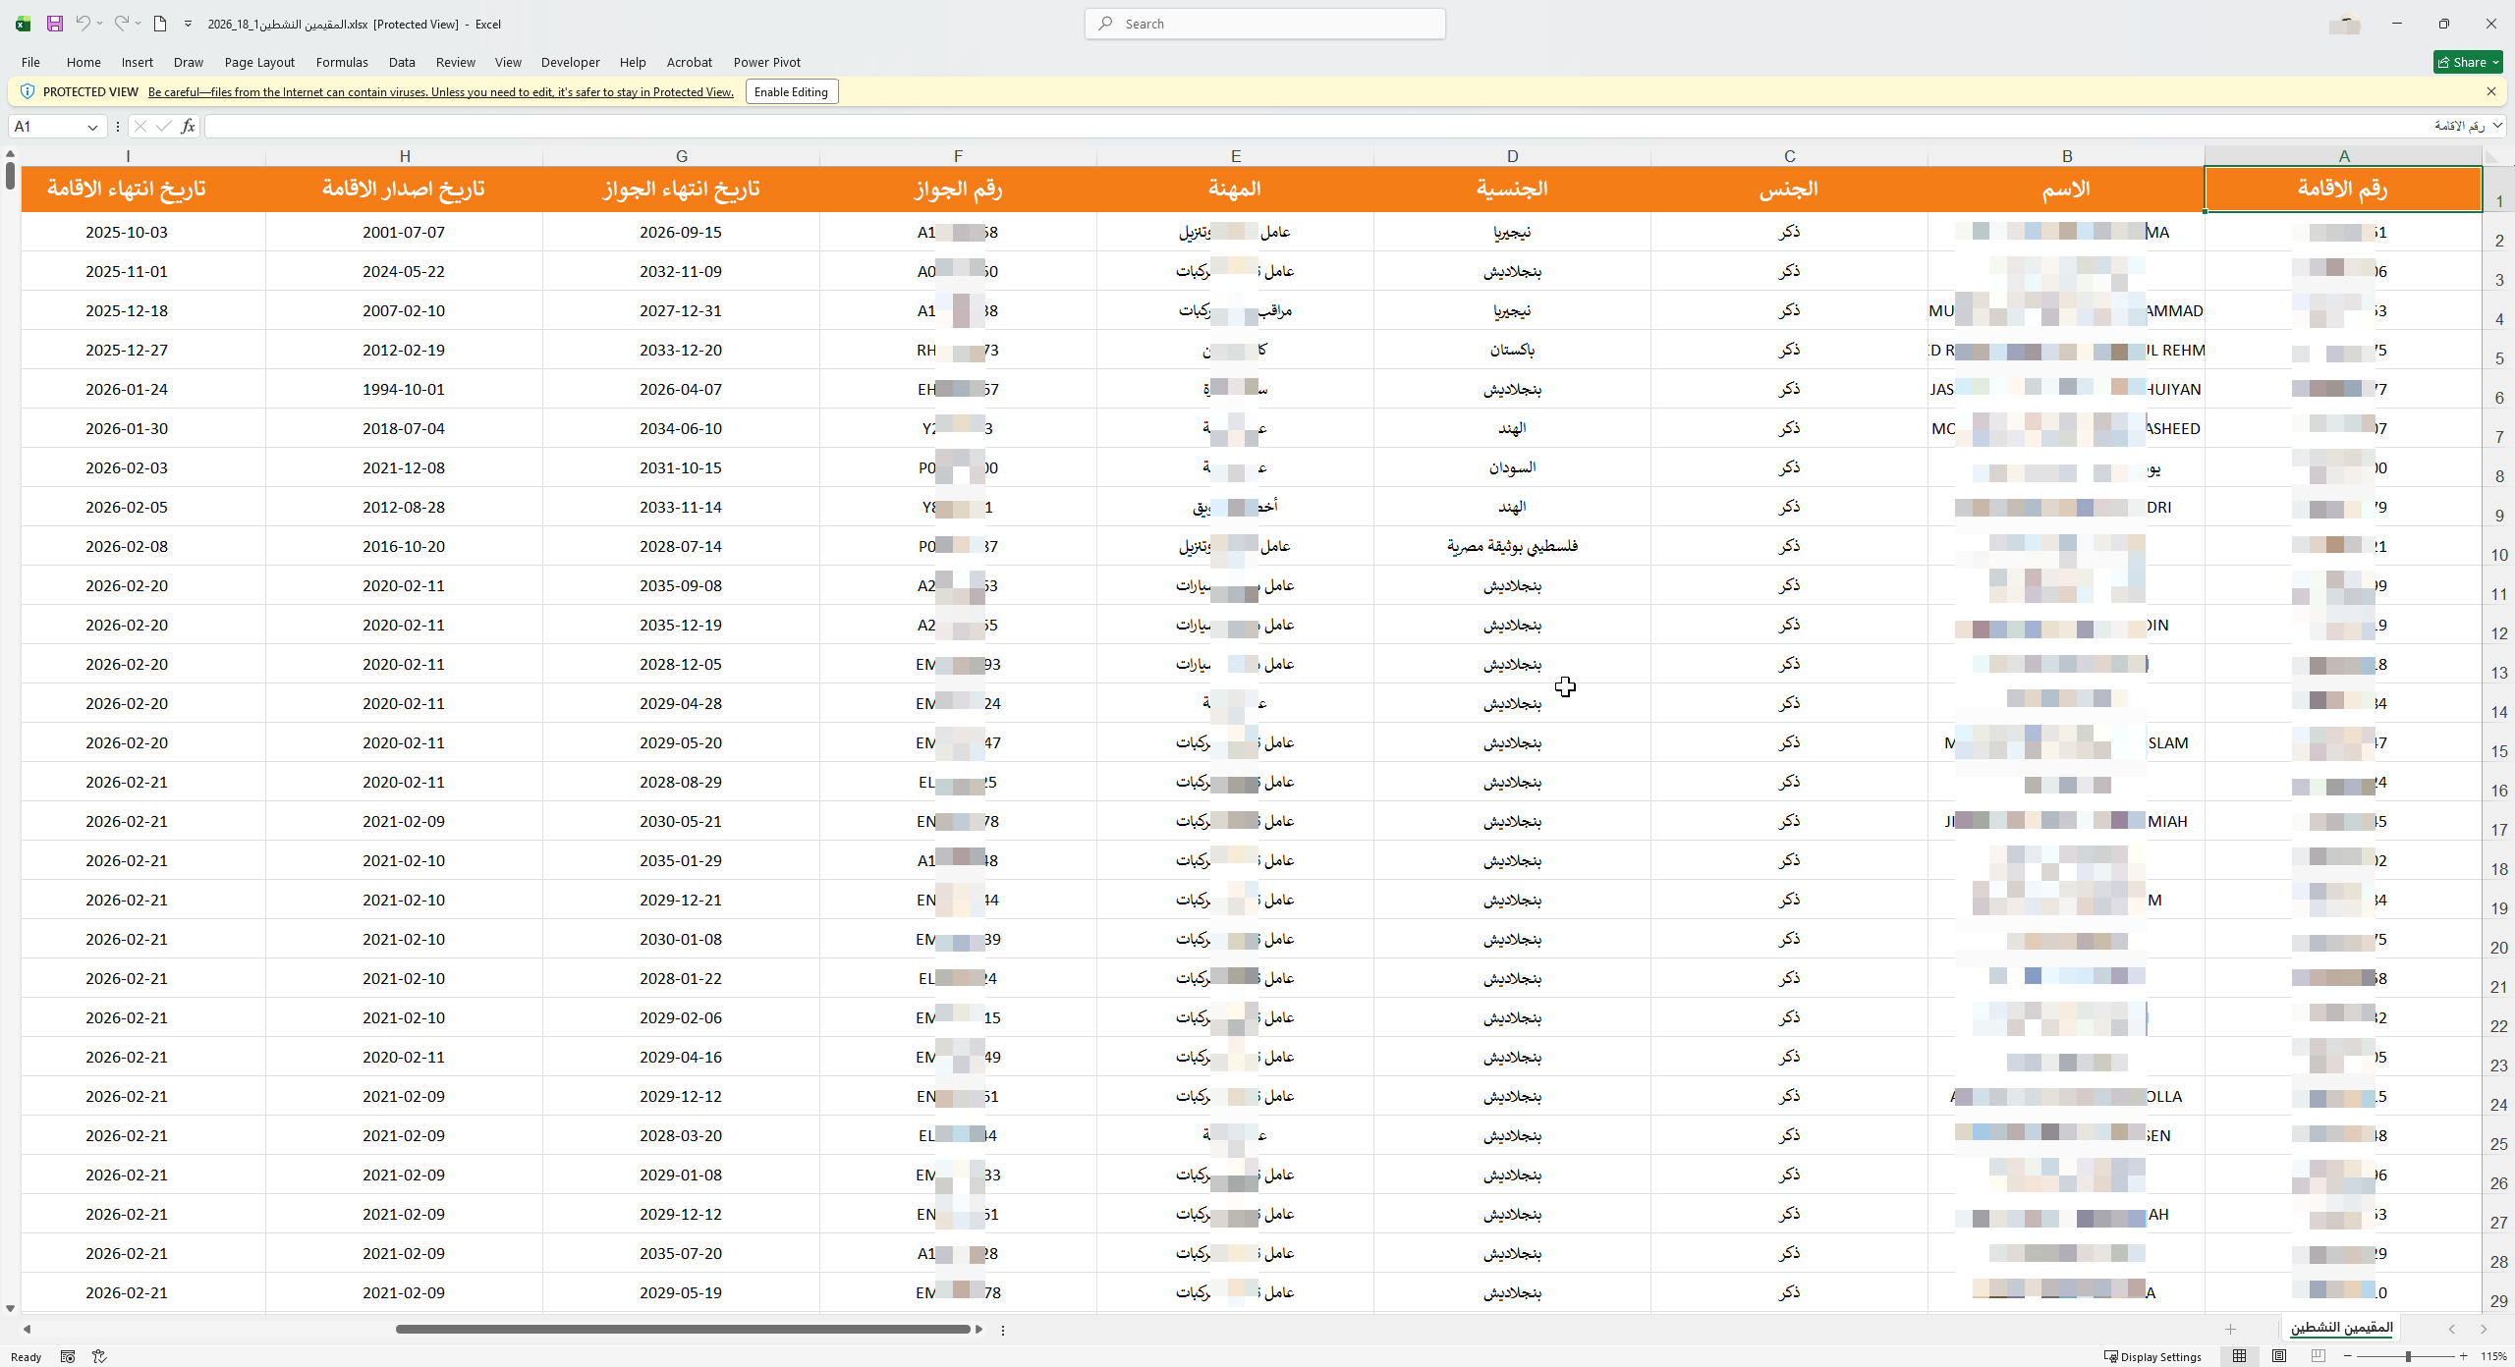Viewport: 2515px width, 1367px height.
Task: Open Customize Quick Access Toolbar dropdown
Action: tap(188, 24)
